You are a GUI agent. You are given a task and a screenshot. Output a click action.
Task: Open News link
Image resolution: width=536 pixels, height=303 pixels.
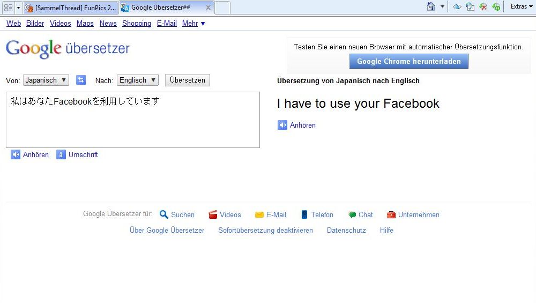(x=108, y=23)
